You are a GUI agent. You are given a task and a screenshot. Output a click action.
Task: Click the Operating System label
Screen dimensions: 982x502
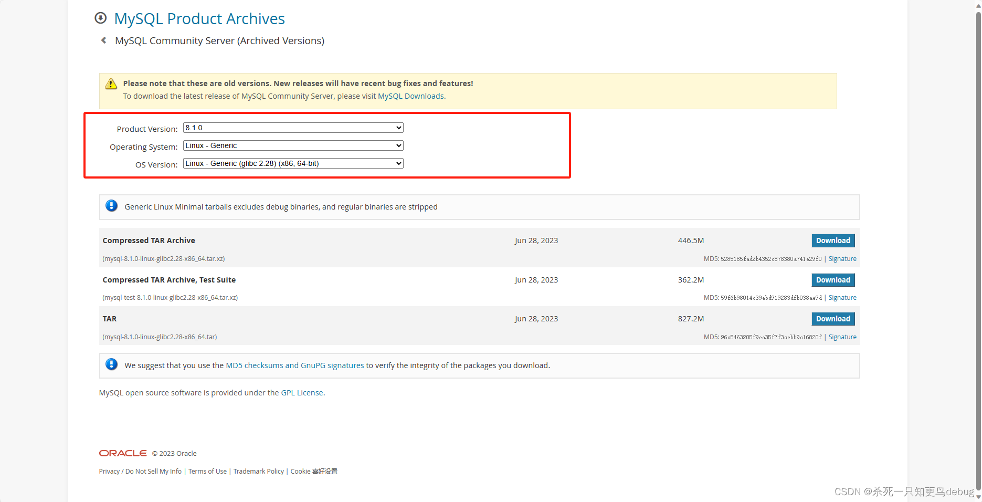[144, 147]
